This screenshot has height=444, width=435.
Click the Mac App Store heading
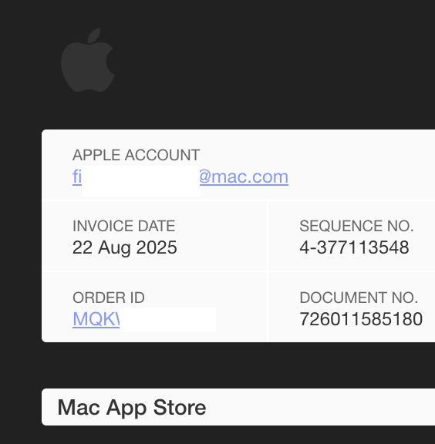coord(132,408)
